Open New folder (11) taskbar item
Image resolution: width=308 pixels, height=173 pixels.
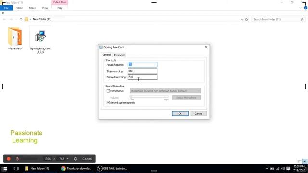point(40,169)
